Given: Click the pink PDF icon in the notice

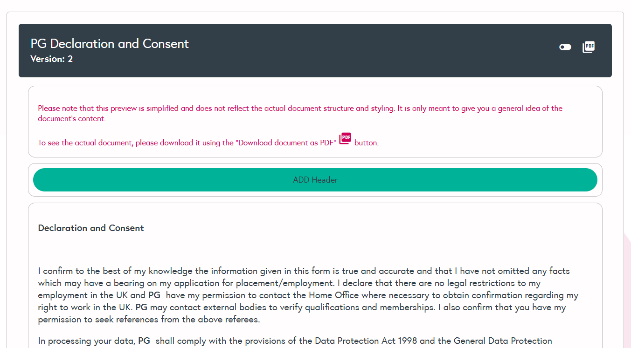Looking at the screenshot, I should [x=345, y=139].
